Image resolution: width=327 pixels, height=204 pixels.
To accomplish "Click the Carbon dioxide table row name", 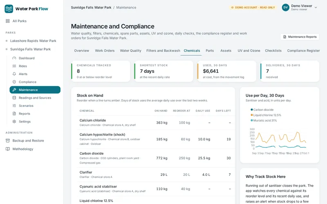I will tap(91, 153).
